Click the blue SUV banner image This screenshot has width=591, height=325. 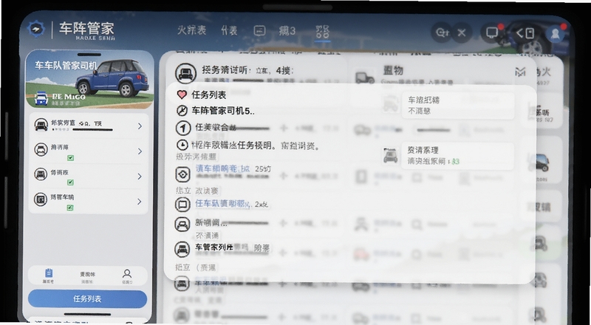[89, 80]
